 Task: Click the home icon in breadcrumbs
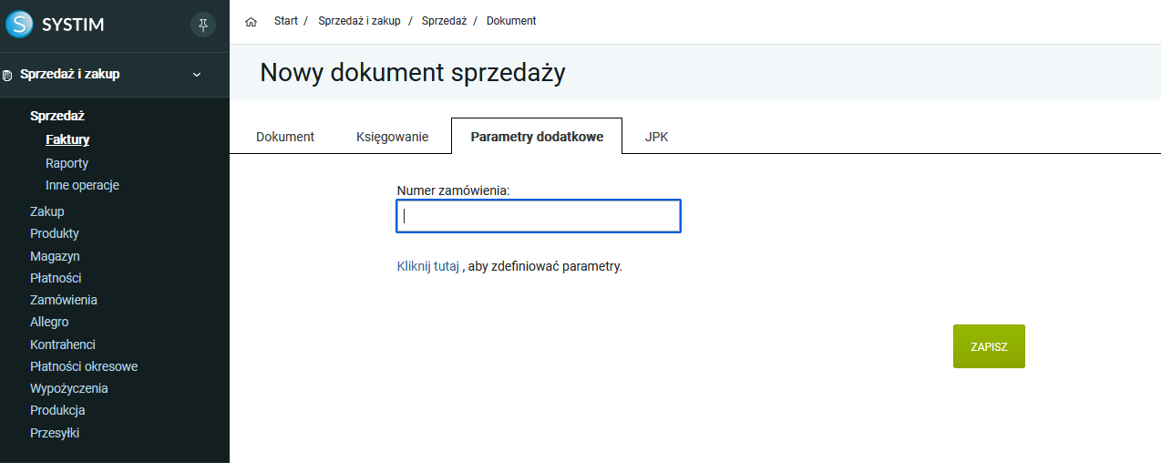click(252, 21)
